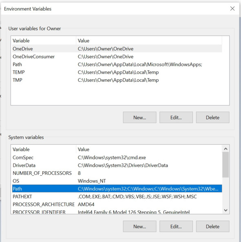
Task: Select the TMP user variable
Action: 117,80
